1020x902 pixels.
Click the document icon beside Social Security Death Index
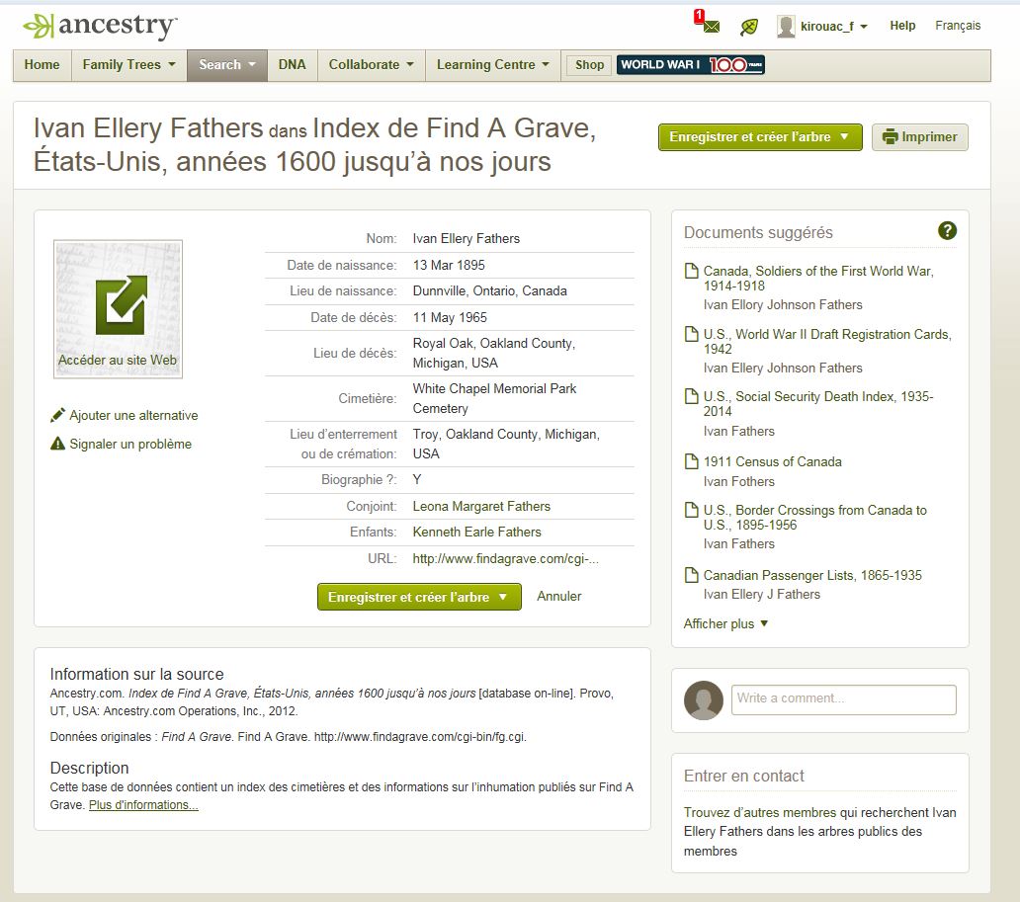[x=692, y=397]
